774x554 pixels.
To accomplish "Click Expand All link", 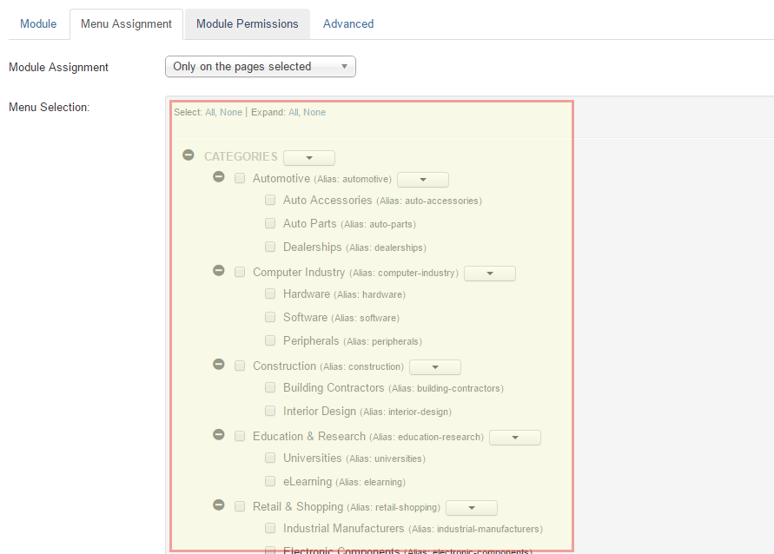I will 294,113.
